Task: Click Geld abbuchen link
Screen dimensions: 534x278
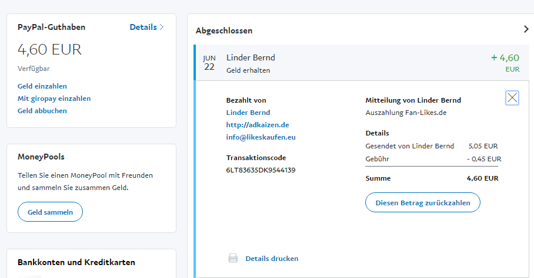Action: (42, 111)
